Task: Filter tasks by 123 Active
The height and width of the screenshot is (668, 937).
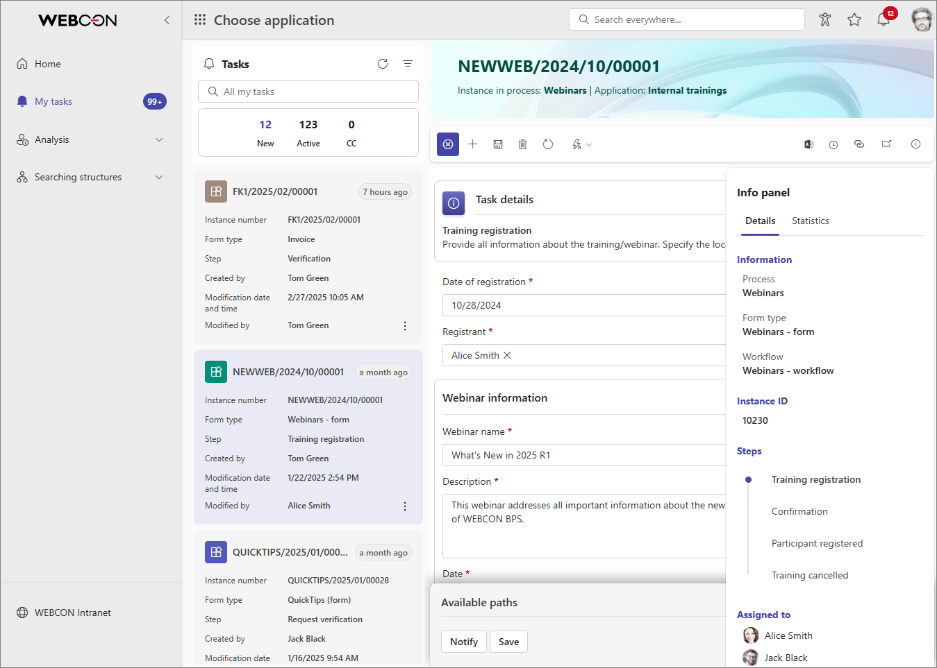Action: click(308, 133)
